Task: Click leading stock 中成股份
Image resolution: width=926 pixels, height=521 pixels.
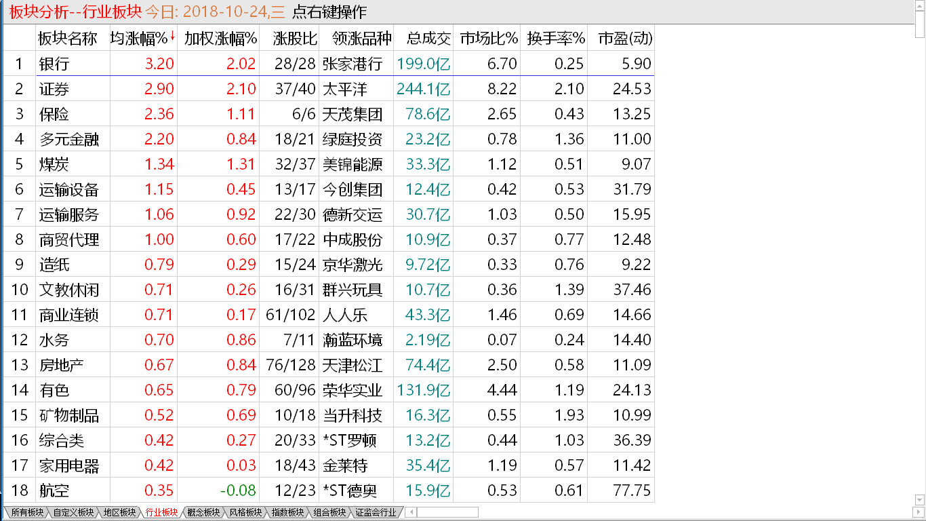Action: click(353, 239)
